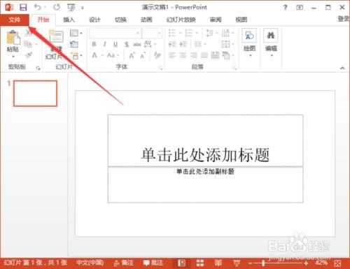This screenshot has width=350, height=269.
Task: Toggle Strikethrough formatting
Action: coord(137,44)
